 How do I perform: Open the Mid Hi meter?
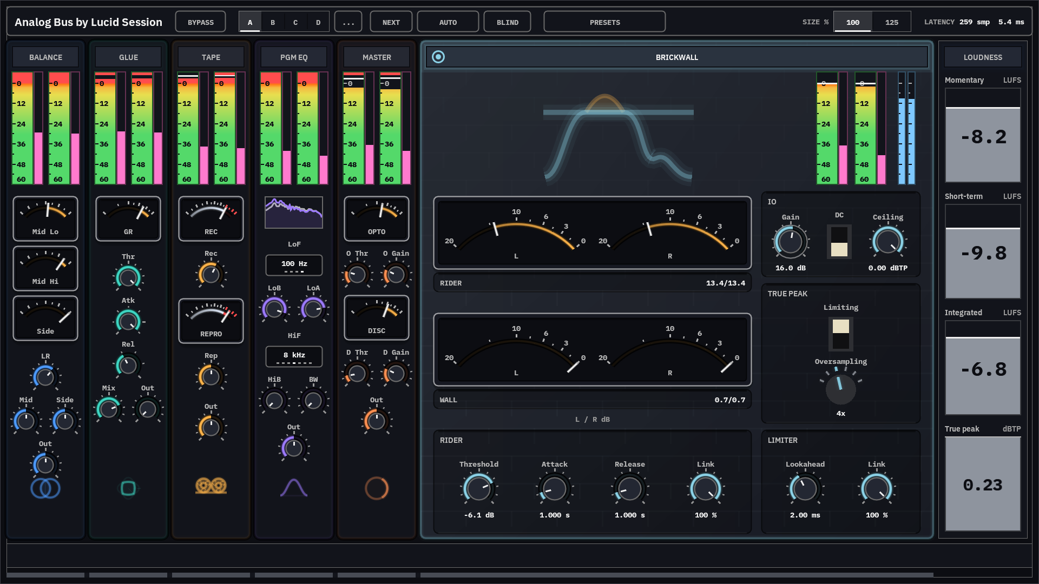45,268
